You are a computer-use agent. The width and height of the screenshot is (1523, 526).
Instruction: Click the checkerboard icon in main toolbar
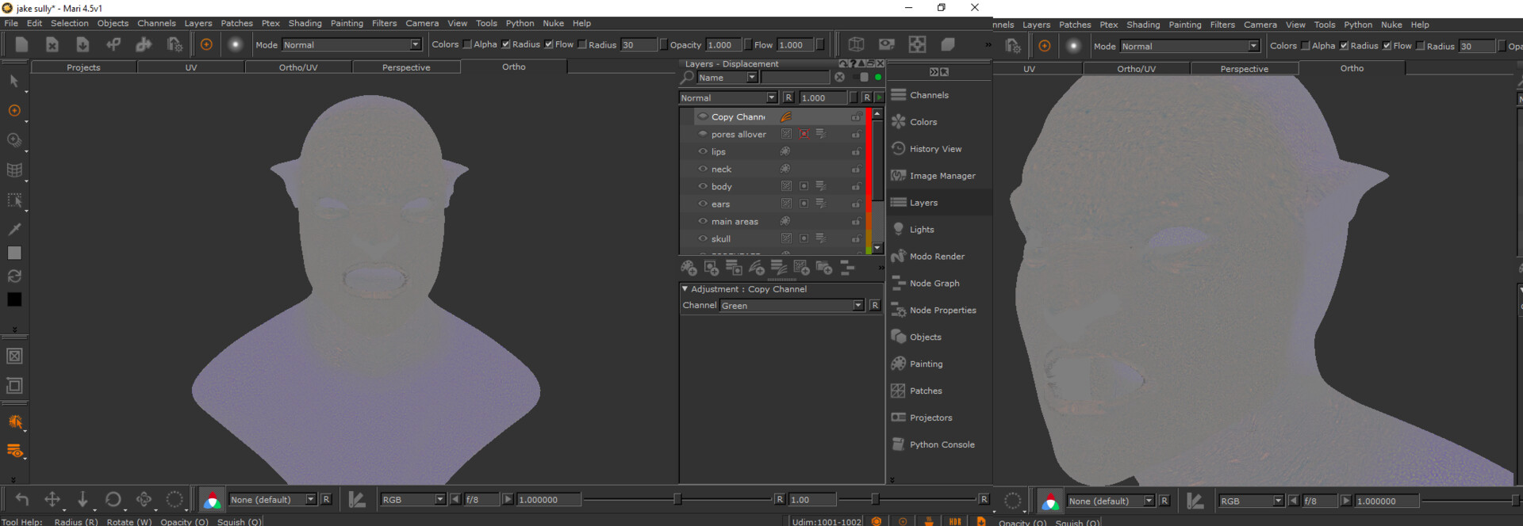pyautogui.click(x=917, y=44)
